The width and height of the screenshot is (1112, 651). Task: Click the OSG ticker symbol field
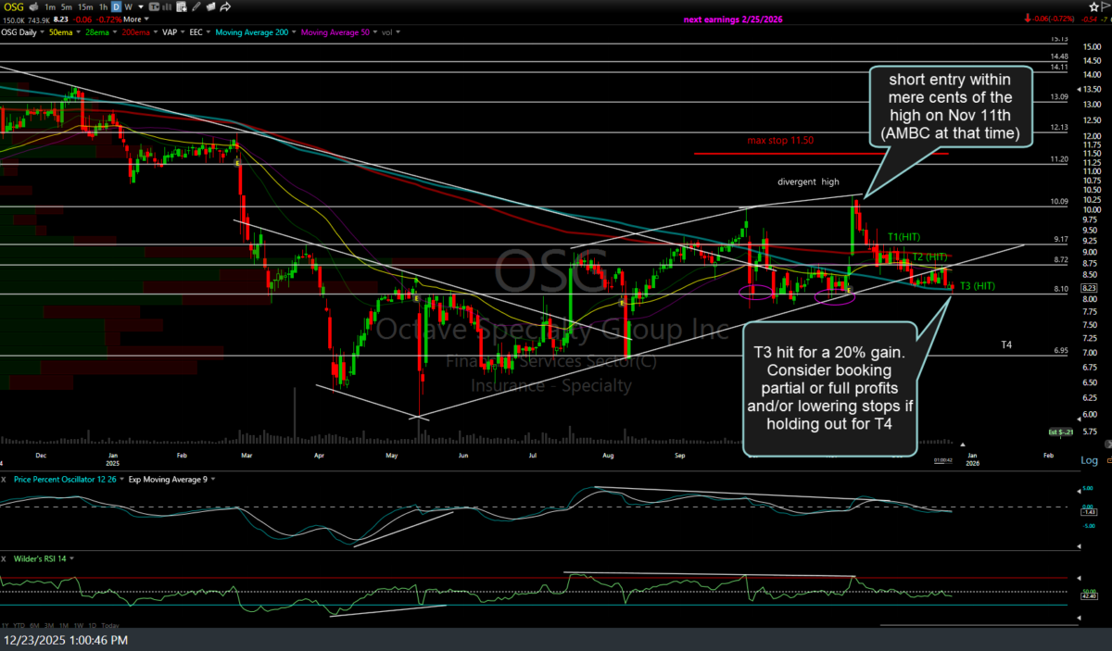13,6
